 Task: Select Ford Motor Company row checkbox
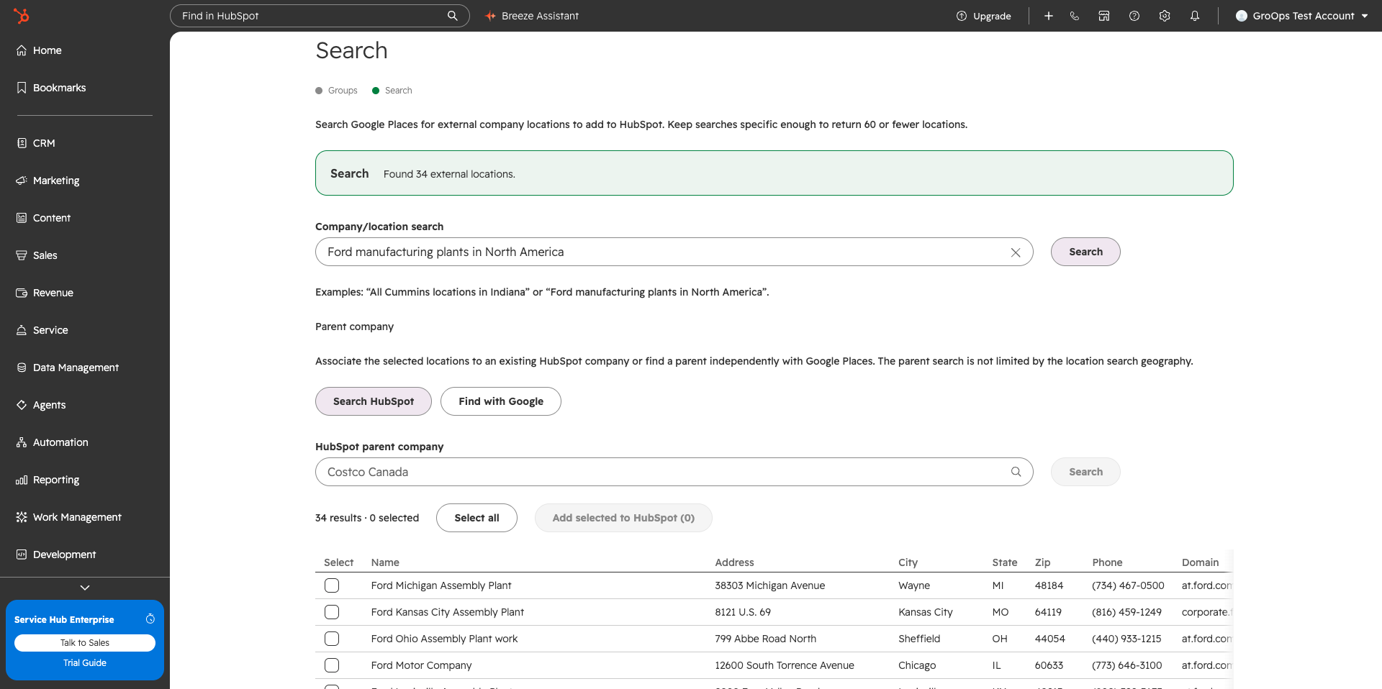coord(332,665)
